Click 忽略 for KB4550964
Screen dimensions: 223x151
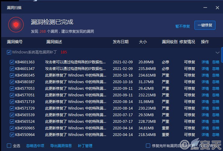[215, 135]
